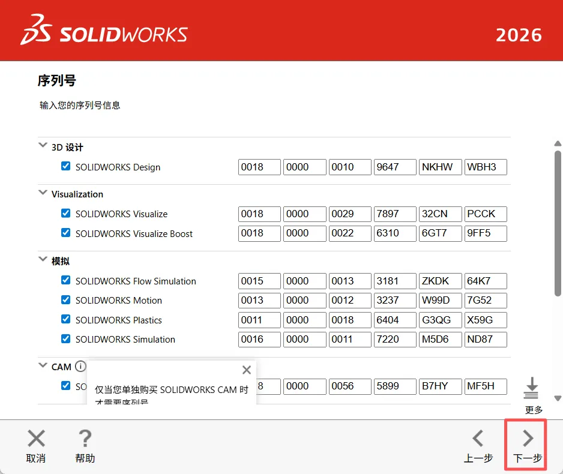563x474 pixels.
Task: Uncheck SOLIDWORKS Visualize checkbox
Action: pyautogui.click(x=65, y=213)
